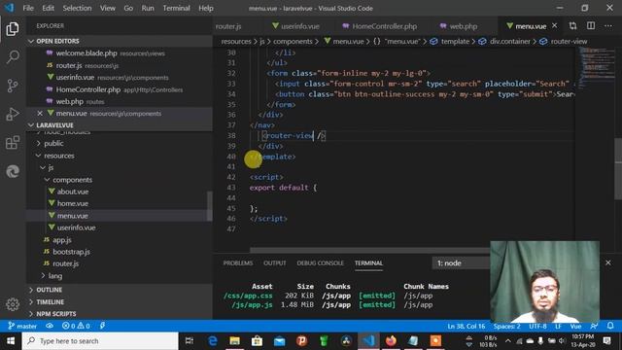Select welcome.blade.php in Open Editors
622x350 pixels.
pyautogui.click(x=86, y=53)
